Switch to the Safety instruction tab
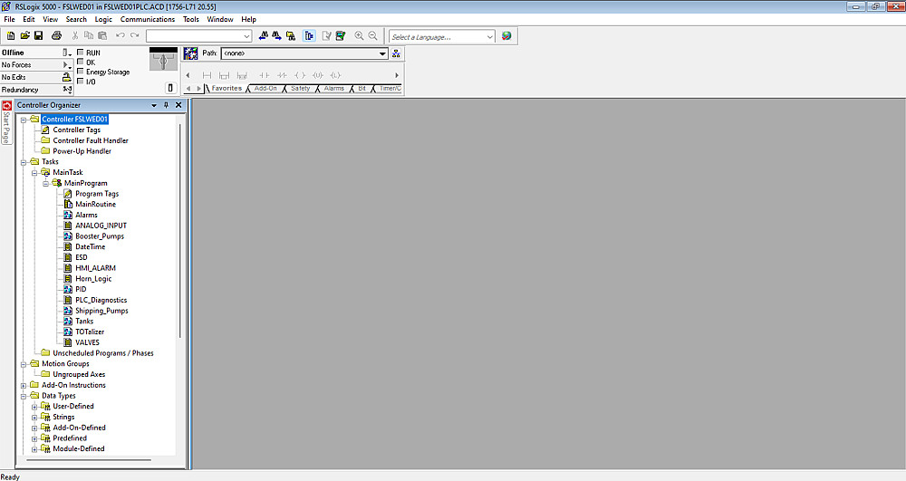 pyautogui.click(x=300, y=89)
